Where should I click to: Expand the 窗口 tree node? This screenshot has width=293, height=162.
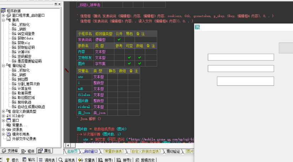(3, 120)
